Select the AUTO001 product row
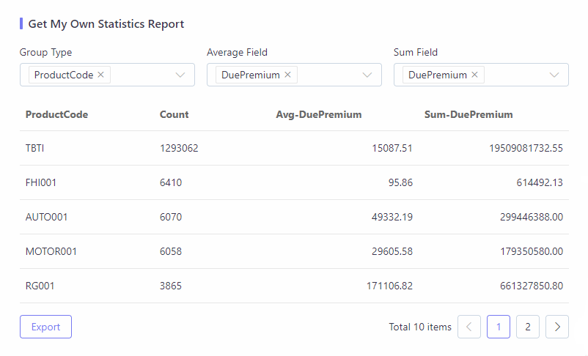 (294, 217)
